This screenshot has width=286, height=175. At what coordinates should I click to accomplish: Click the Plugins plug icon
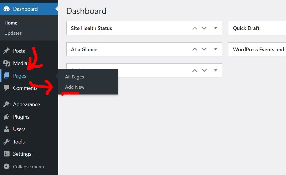point(7,117)
